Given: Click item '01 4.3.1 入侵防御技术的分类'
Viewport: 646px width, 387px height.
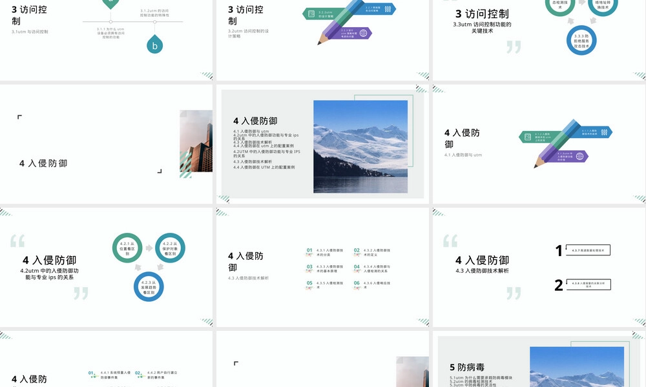Looking at the screenshot, I should coord(325,252).
